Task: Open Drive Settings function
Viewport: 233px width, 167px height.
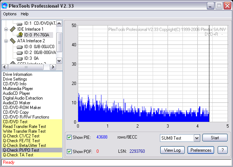Action: coord(15,79)
